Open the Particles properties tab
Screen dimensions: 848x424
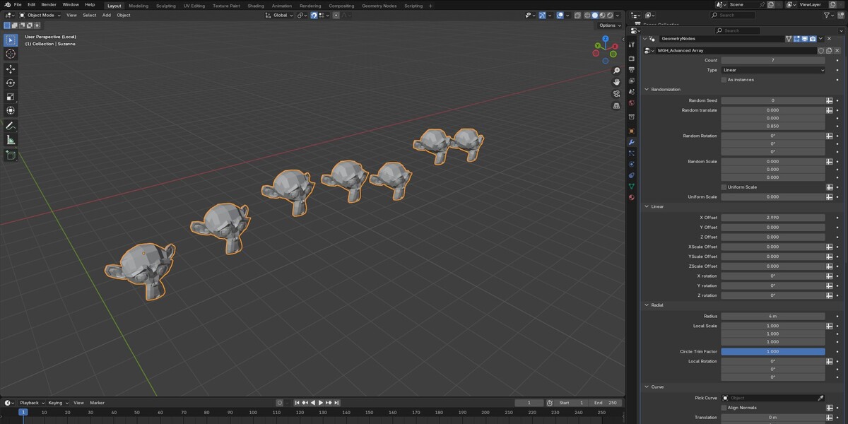tap(632, 153)
